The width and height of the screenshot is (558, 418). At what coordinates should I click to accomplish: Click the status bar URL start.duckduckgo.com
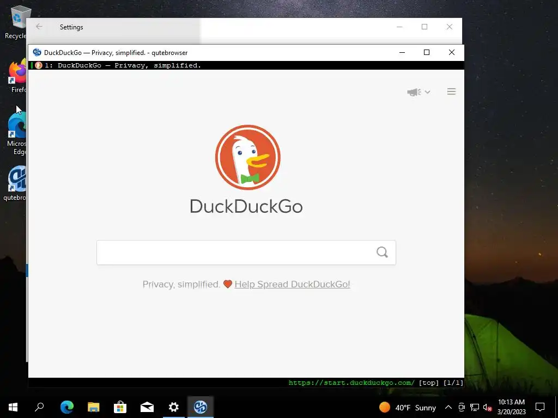pyautogui.click(x=351, y=383)
